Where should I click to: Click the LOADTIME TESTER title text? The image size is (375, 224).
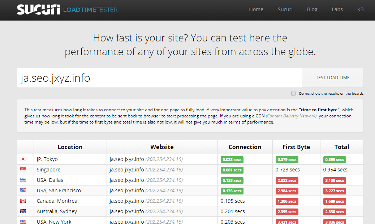point(90,10)
